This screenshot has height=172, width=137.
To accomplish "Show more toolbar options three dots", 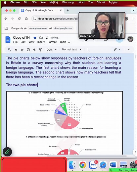I will pos(88,50).
